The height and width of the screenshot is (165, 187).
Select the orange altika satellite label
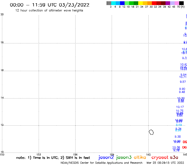140,157
